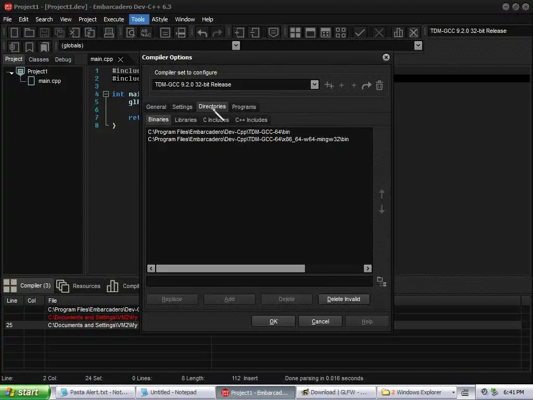This screenshot has width=533, height=400.
Task: Click the directory path input field
Action: click(259, 282)
